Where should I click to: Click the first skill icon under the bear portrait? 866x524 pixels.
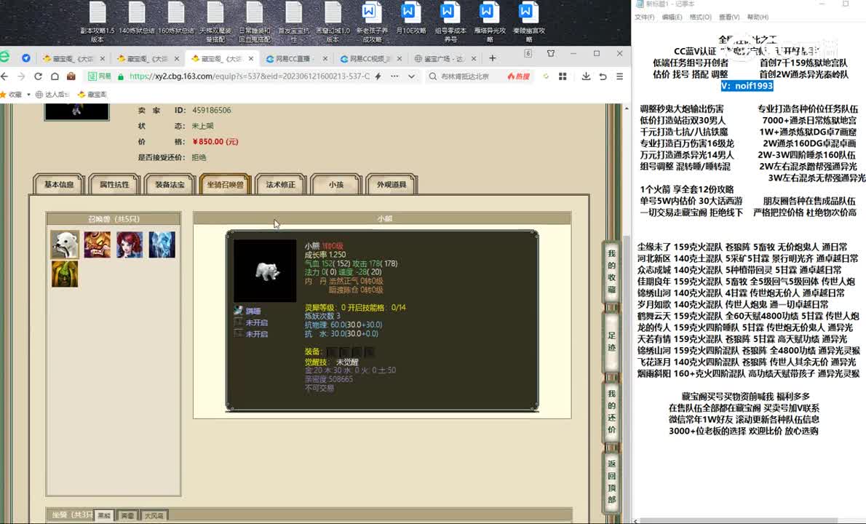pyautogui.click(x=238, y=310)
